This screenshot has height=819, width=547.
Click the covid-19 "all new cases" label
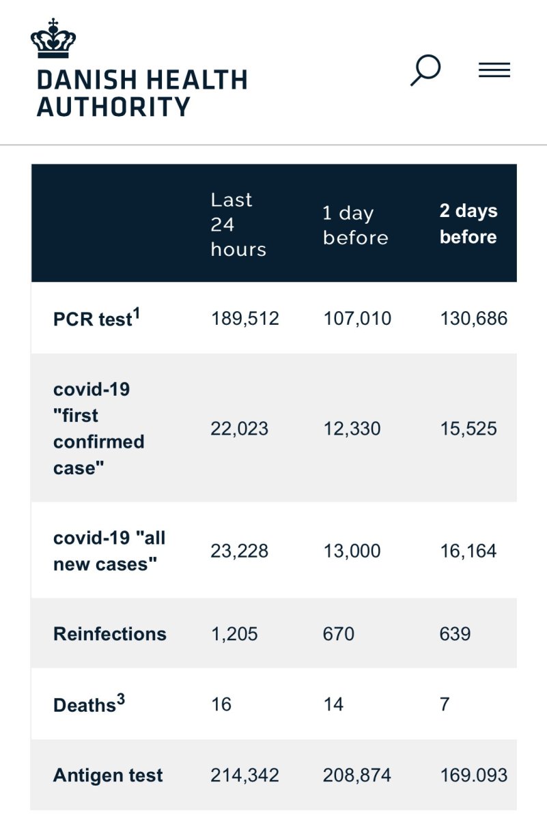(109, 551)
